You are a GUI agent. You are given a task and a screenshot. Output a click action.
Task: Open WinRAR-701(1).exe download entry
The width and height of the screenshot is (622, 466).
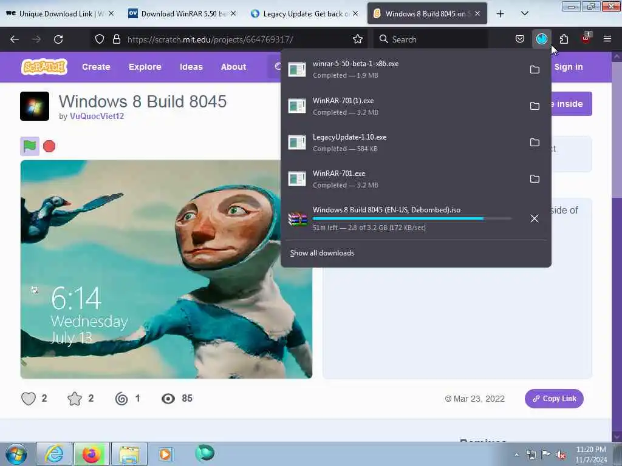405,106
